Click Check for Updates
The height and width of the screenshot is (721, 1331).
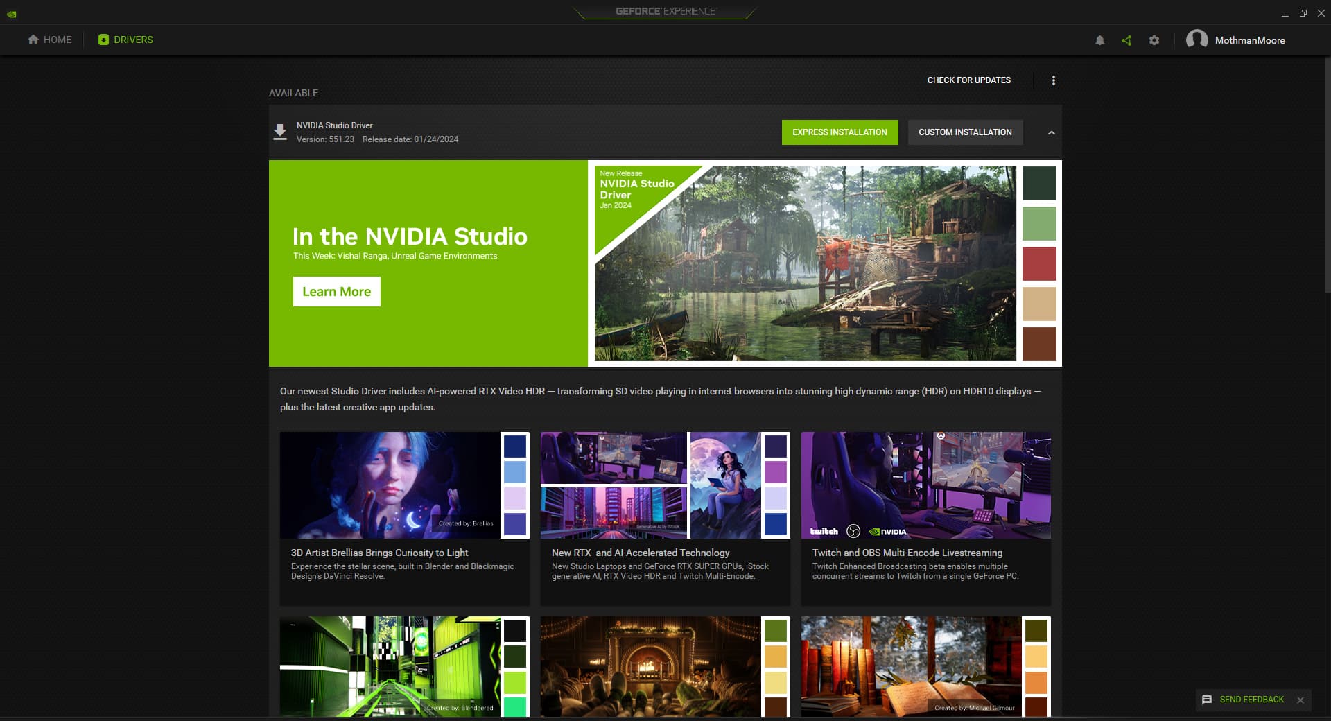tap(968, 80)
